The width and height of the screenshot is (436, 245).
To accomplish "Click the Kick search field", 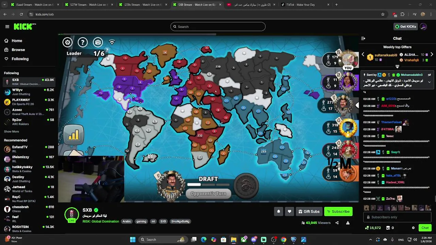I will (218, 27).
